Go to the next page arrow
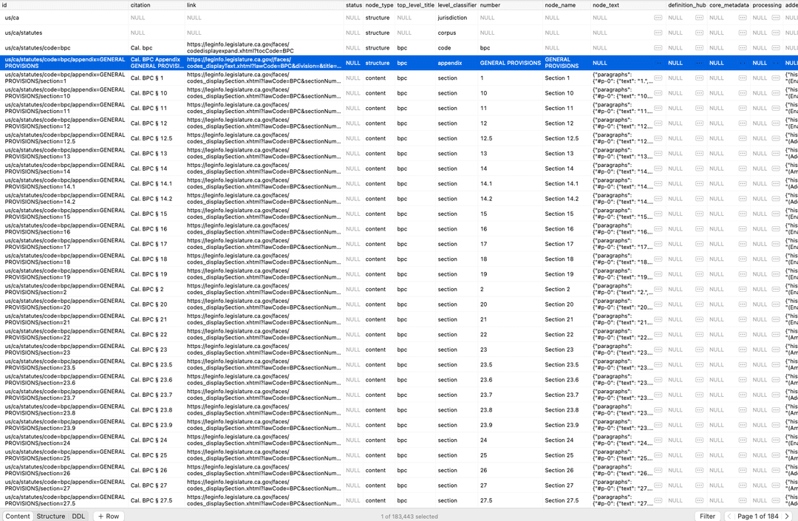798x521 pixels. [789, 516]
